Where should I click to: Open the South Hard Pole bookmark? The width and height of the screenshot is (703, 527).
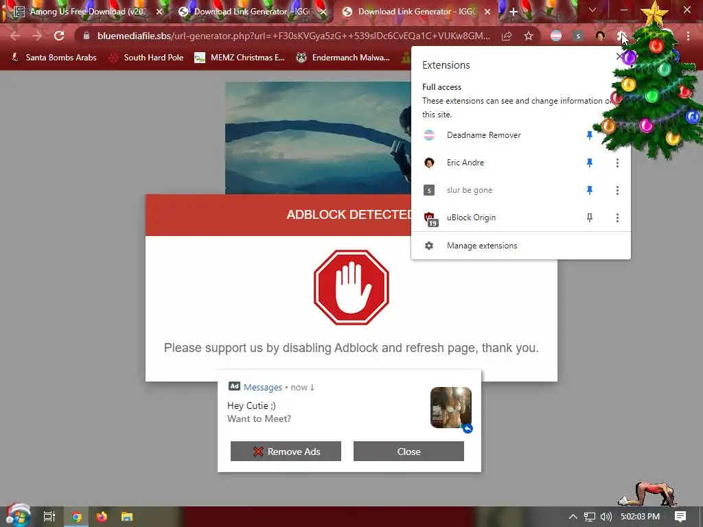[x=146, y=58]
